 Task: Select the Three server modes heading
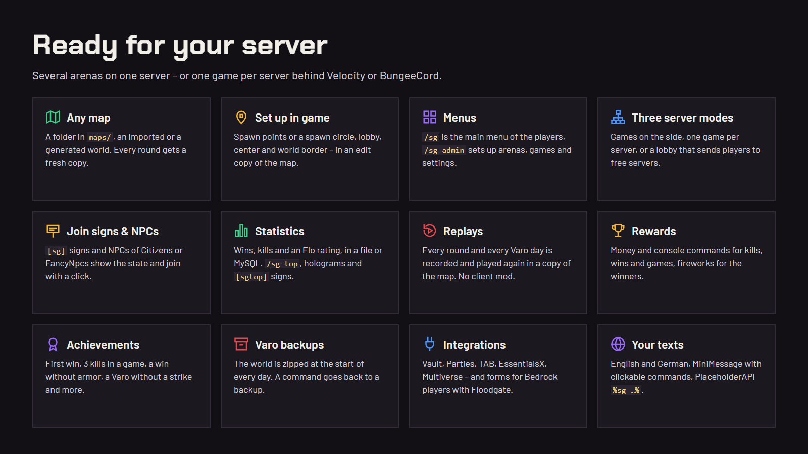[682, 118]
